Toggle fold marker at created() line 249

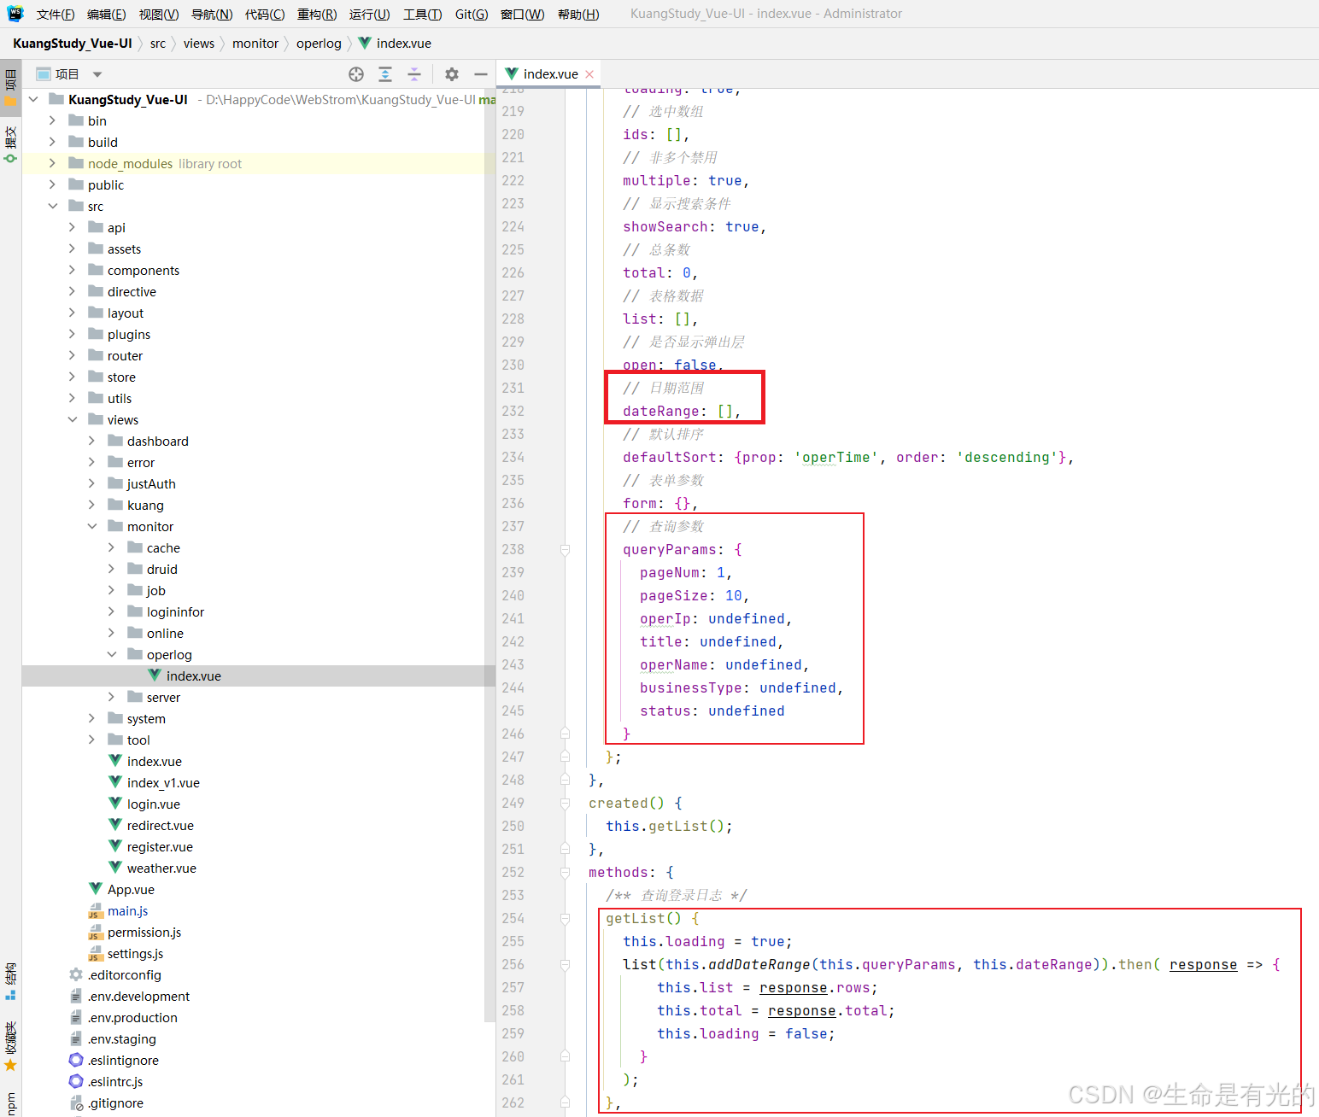coord(565,804)
